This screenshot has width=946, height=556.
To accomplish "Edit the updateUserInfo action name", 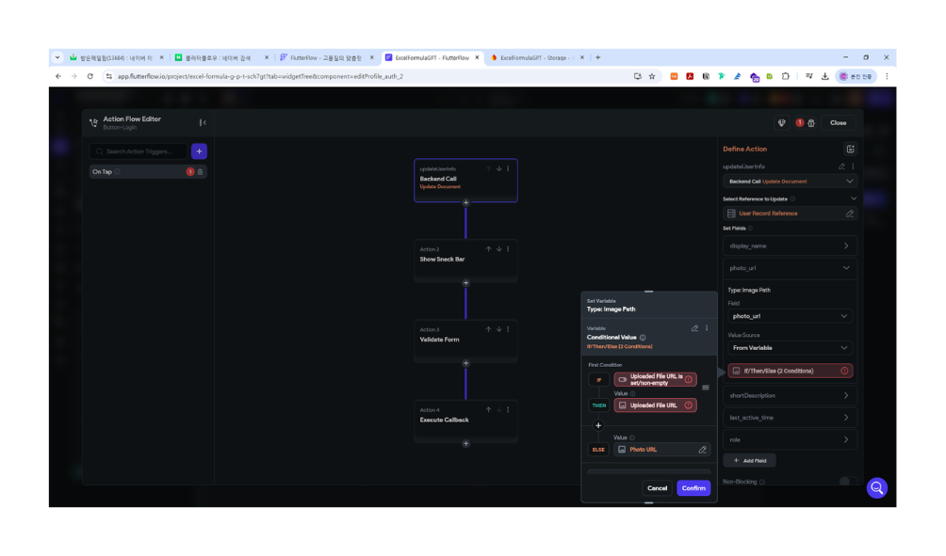I will click(x=841, y=167).
